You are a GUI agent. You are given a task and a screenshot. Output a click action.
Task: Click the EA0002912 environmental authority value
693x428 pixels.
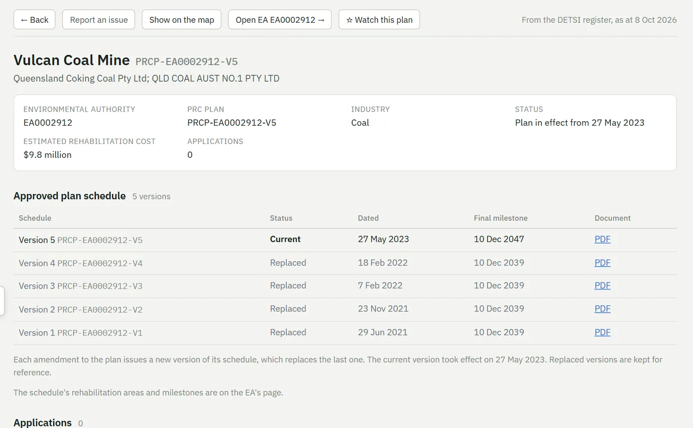[48, 123]
